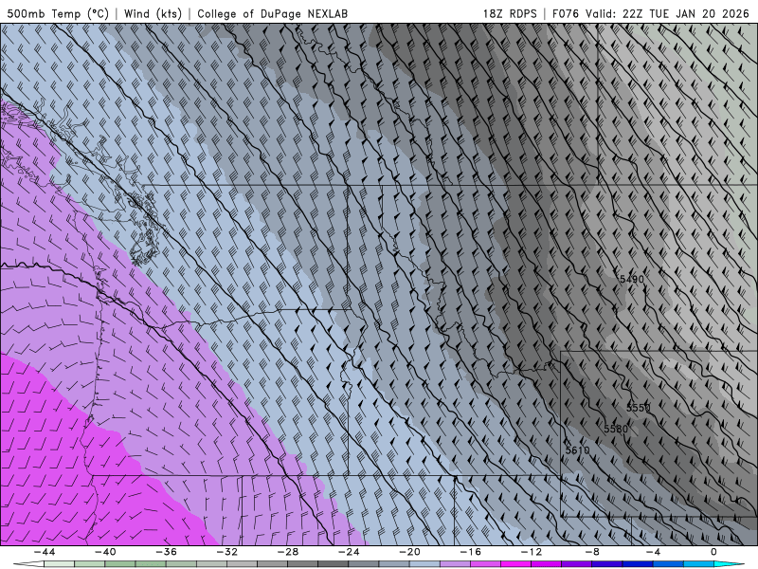Click the -32 colorbar tick label

[226, 552]
